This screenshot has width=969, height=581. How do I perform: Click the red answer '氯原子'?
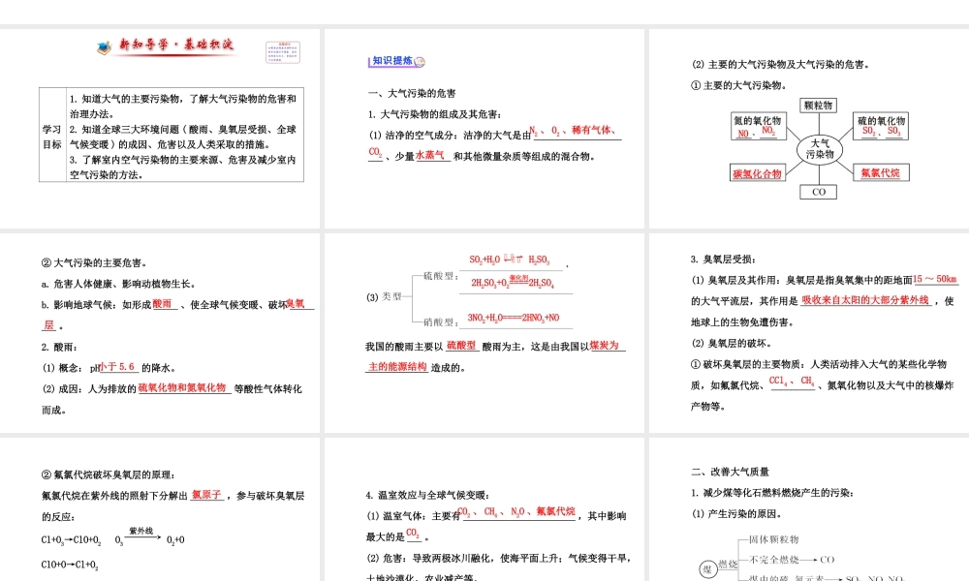[206, 495]
